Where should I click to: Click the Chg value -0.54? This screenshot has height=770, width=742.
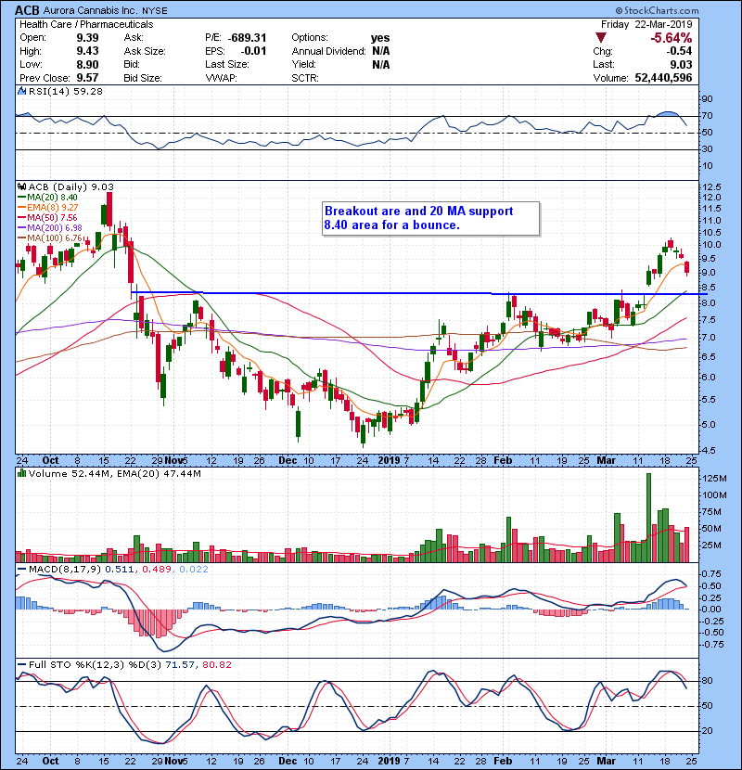(679, 51)
